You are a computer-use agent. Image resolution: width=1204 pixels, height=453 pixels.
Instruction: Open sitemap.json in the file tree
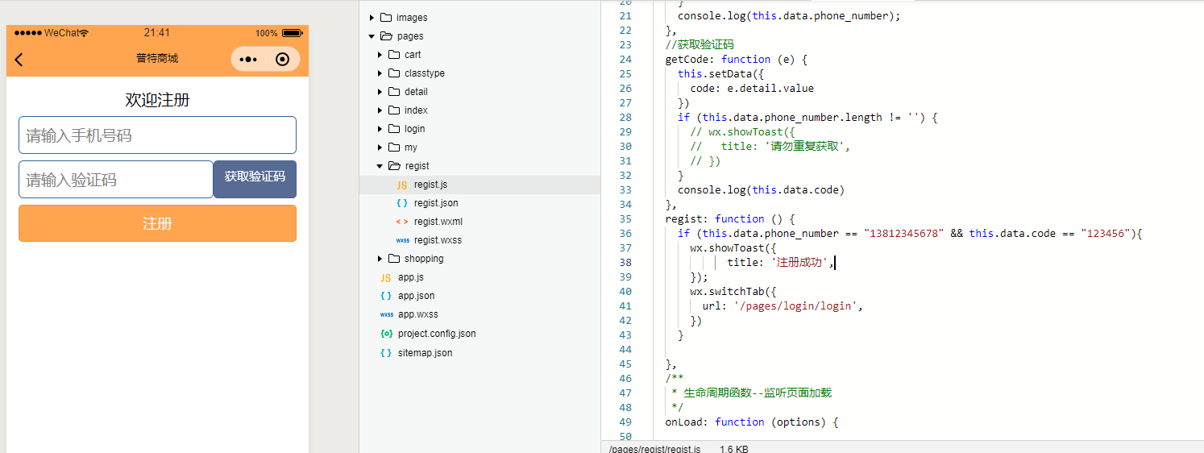point(425,353)
